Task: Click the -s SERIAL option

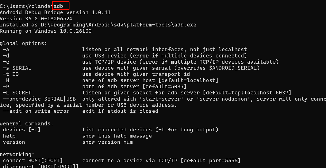Action: tap(17, 68)
